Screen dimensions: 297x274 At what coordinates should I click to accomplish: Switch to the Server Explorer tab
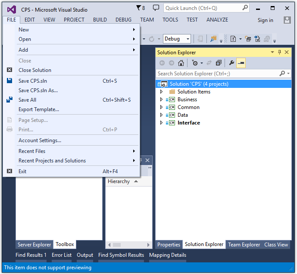pos(34,244)
